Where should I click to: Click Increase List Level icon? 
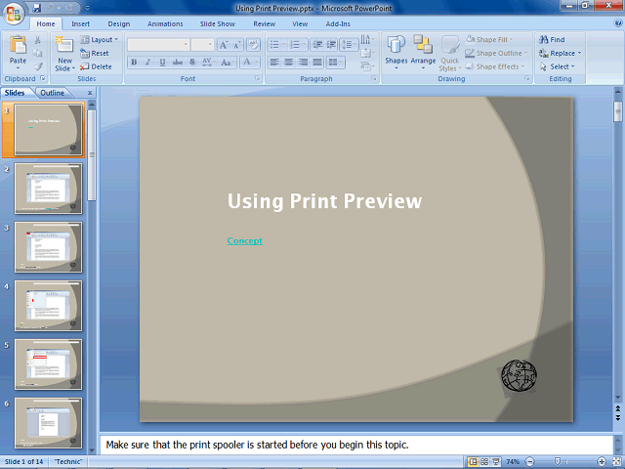(x=331, y=45)
